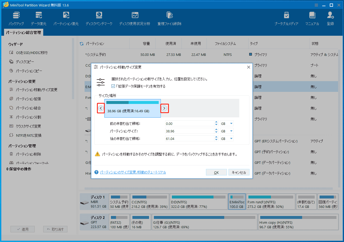The height and width of the screenshot is (242, 344).
Task: Switch to パーティション総合管理 tab
Action: (24, 32)
